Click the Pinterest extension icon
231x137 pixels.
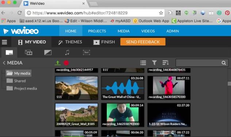pos(227,13)
